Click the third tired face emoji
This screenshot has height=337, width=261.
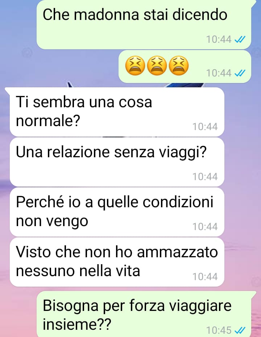(179, 66)
